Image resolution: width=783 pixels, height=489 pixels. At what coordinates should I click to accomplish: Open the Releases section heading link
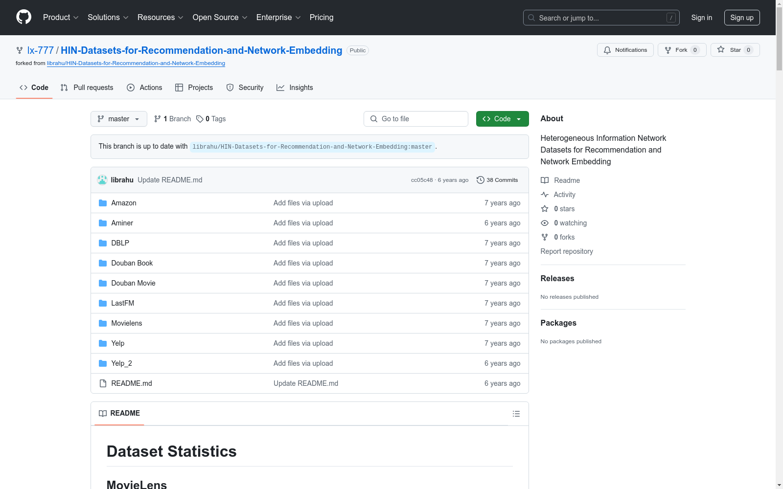click(x=557, y=279)
